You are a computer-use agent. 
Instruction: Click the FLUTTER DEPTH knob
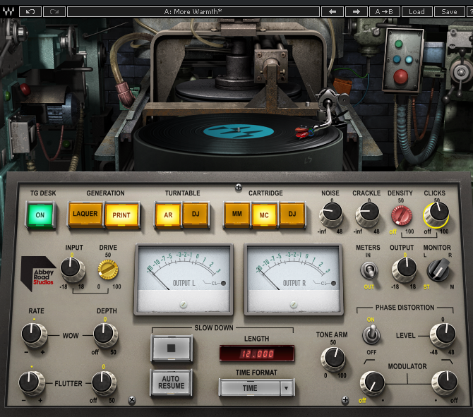(104, 383)
